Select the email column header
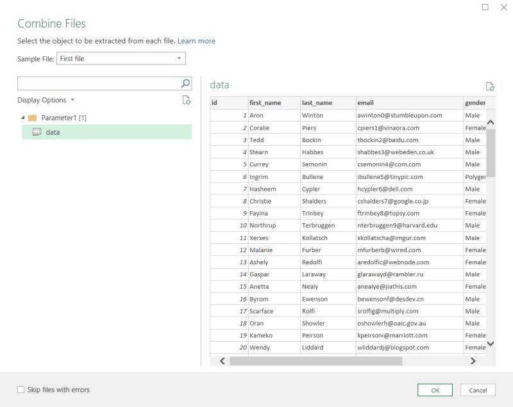Screen dimensions: 513x407 [385, 102]
